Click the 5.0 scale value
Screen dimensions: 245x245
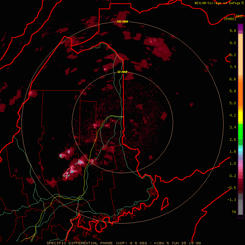click(x=233, y=103)
